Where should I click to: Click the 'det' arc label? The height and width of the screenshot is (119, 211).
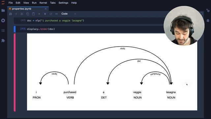tap(139, 61)
